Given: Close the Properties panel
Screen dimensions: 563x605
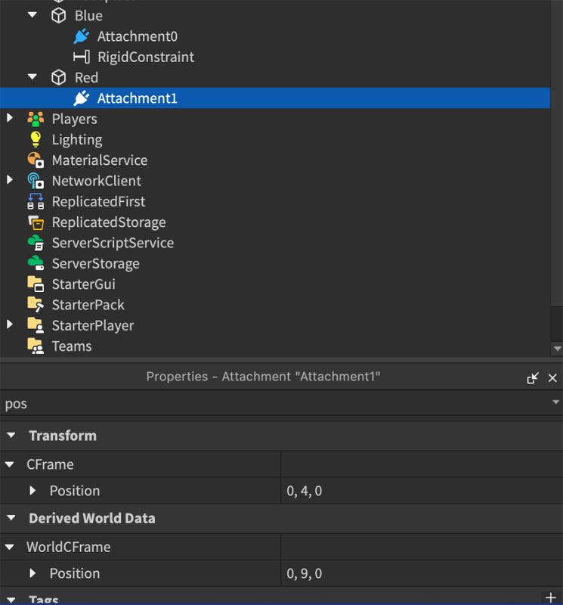Looking at the screenshot, I should (x=552, y=377).
